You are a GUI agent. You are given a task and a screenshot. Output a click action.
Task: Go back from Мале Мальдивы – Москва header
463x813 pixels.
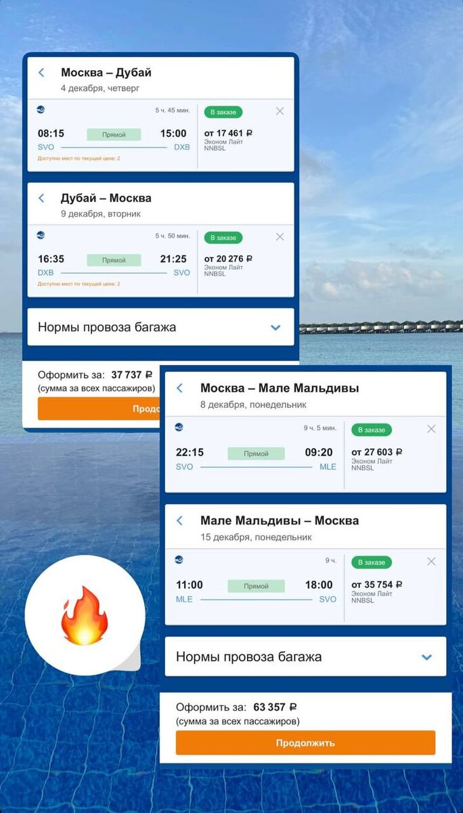[x=179, y=520]
